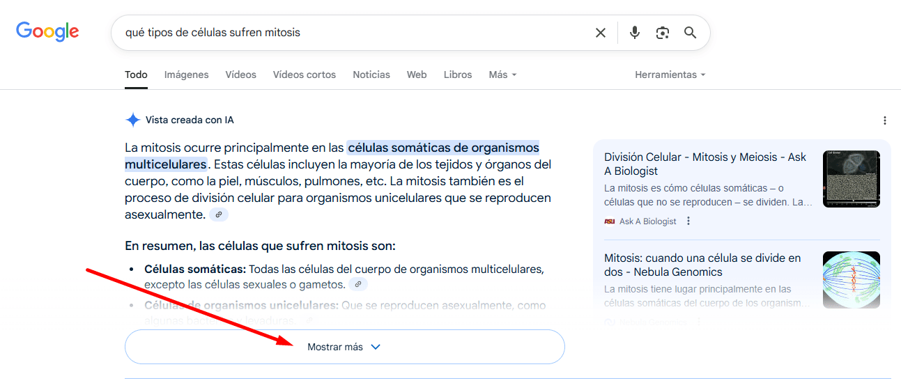Switch to the Vídeos tab
The height and width of the screenshot is (383, 901).
click(240, 75)
